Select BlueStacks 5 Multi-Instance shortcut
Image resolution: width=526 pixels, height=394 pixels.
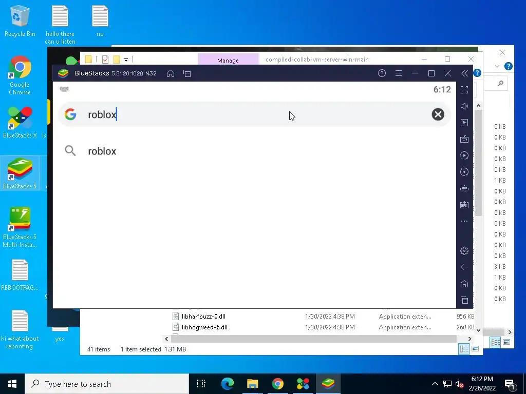[x=20, y=227]
